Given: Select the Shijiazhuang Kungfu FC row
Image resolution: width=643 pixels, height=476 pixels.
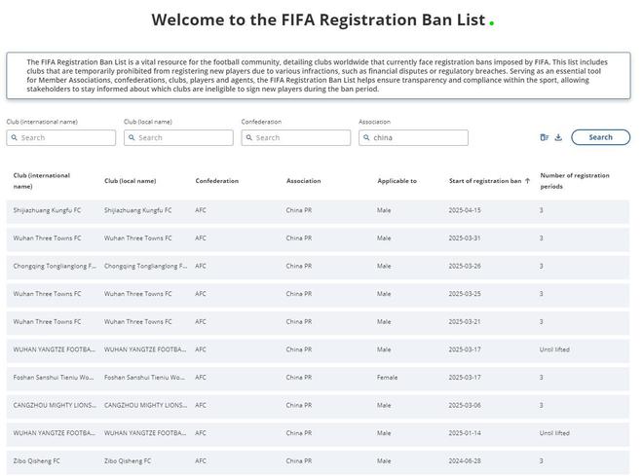Looking at the screenshot, I should pos(318,210).
